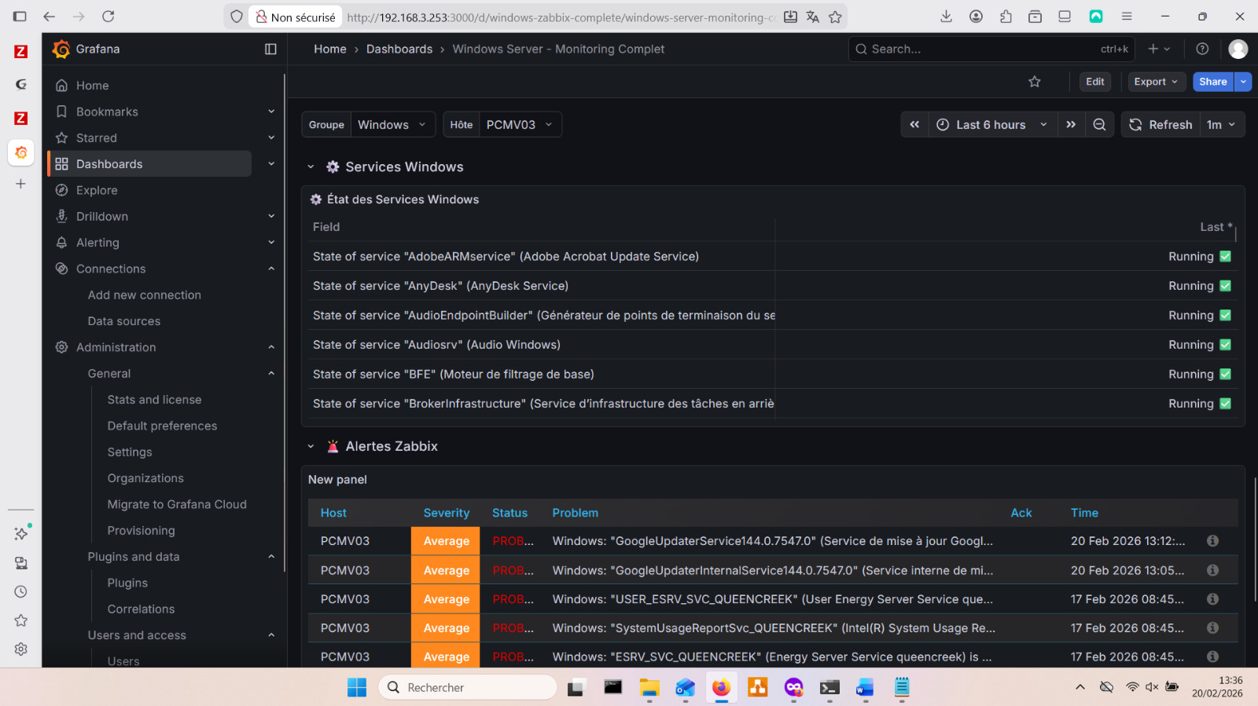Open the Groupe variable dropdown set to Windows
This screenshot has height=706, width=1258.
(392, 125)
